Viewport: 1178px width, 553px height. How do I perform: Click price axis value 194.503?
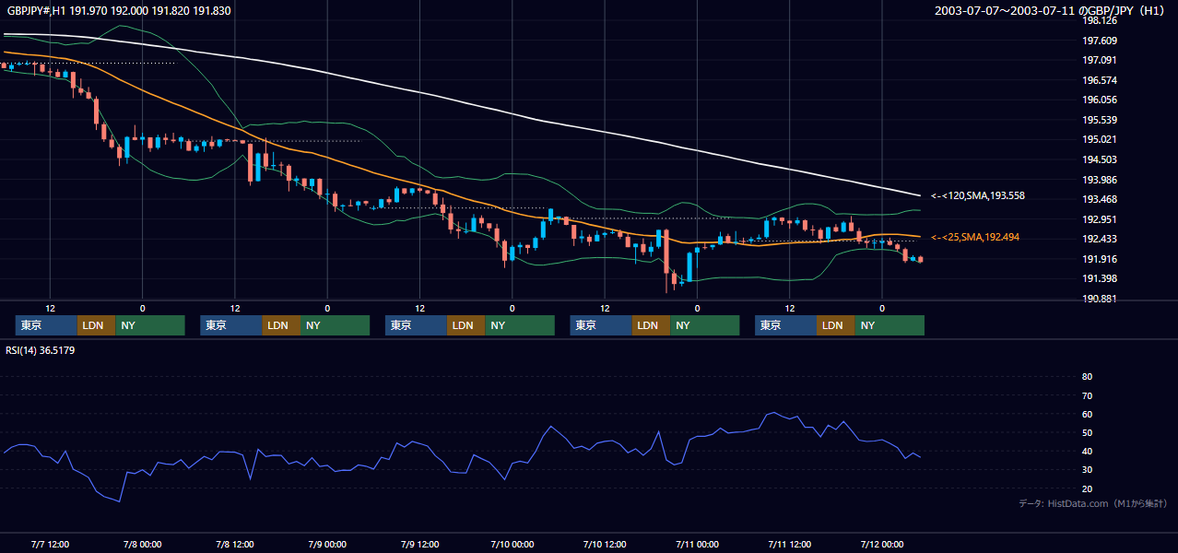coord(1101,159)
